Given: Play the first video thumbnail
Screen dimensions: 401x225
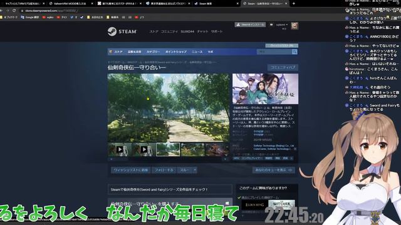Looking at the screenshot, I should (x=120, y=149).
